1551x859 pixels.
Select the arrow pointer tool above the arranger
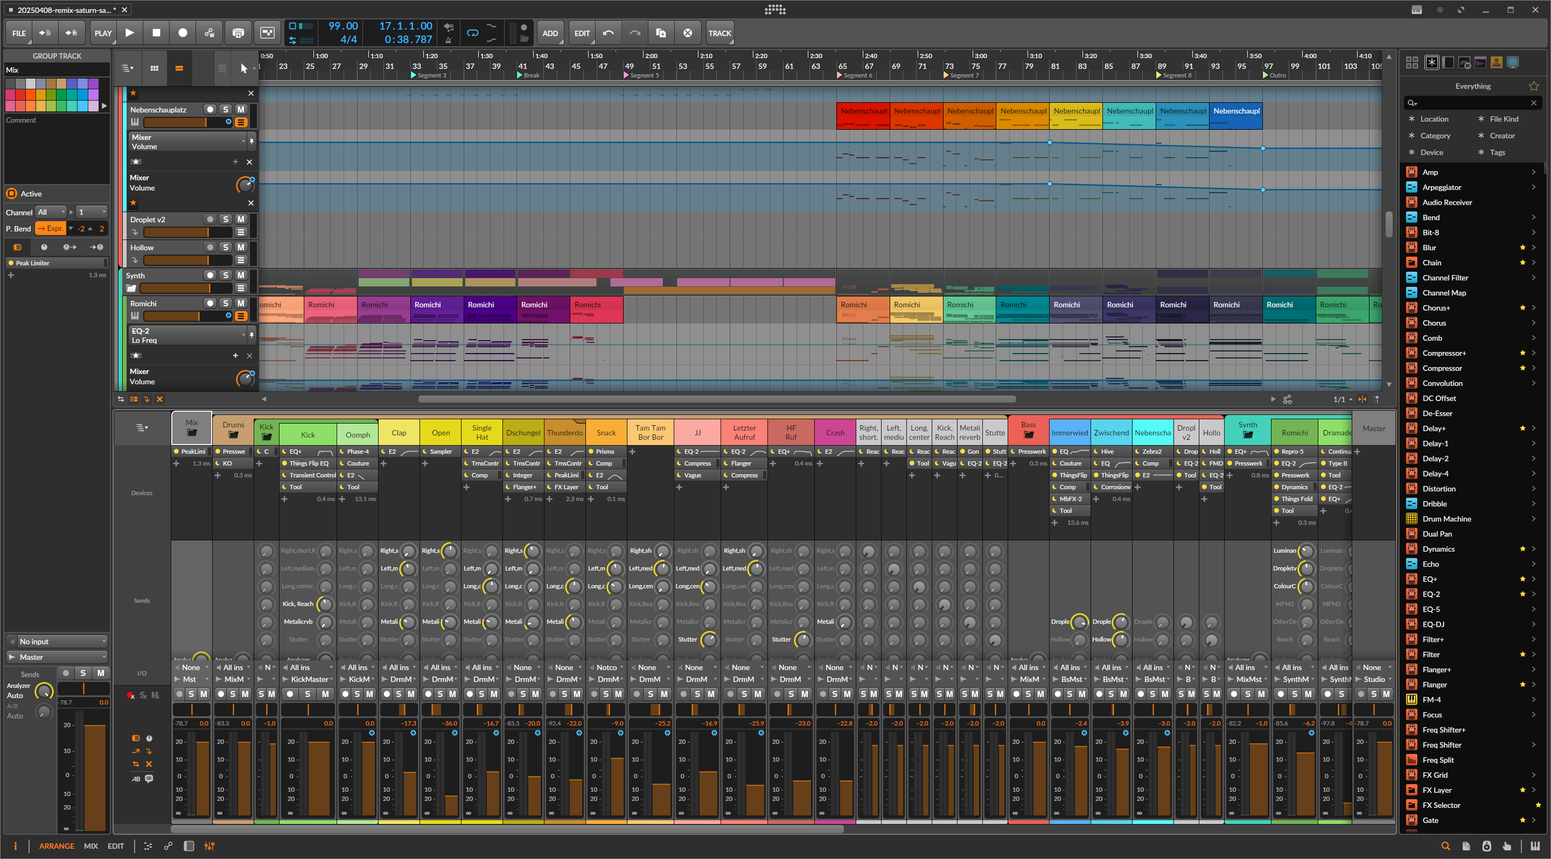(244, 68)
